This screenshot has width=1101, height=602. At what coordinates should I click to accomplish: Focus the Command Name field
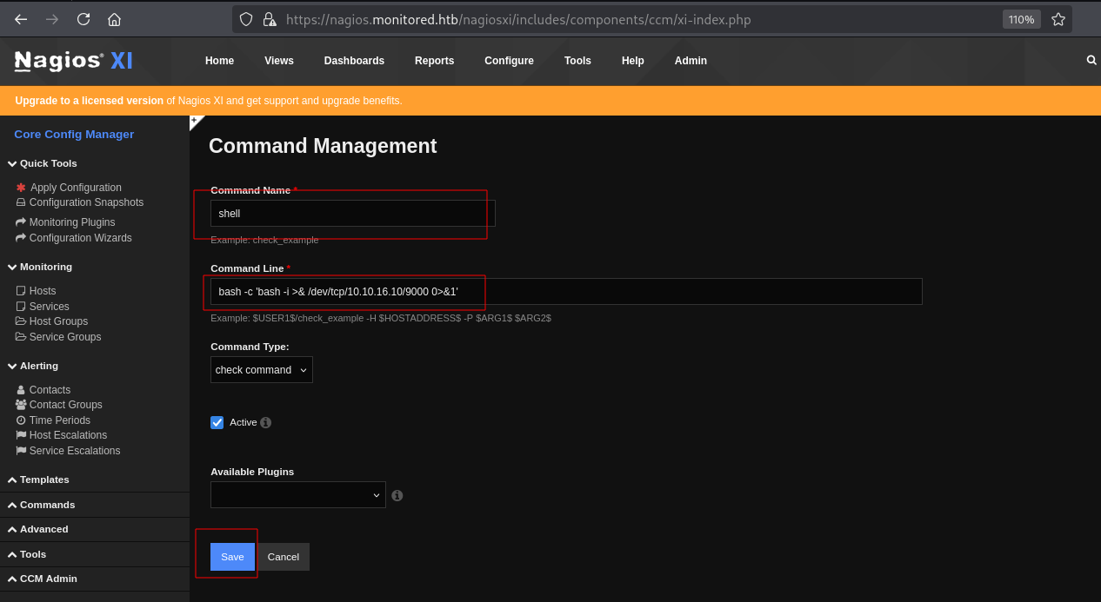(x=353, y=214)
